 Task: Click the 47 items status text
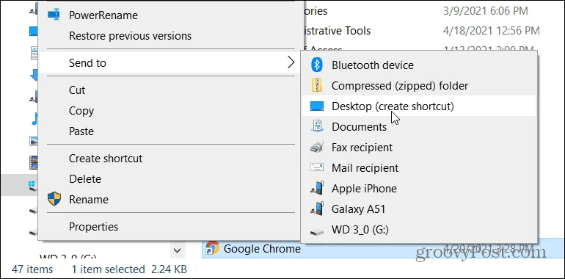32,269
